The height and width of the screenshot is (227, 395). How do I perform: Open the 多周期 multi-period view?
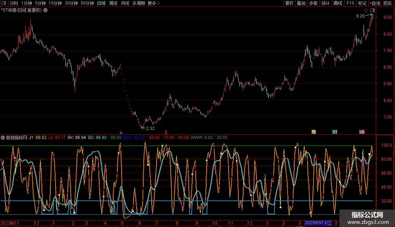(138, 3)
